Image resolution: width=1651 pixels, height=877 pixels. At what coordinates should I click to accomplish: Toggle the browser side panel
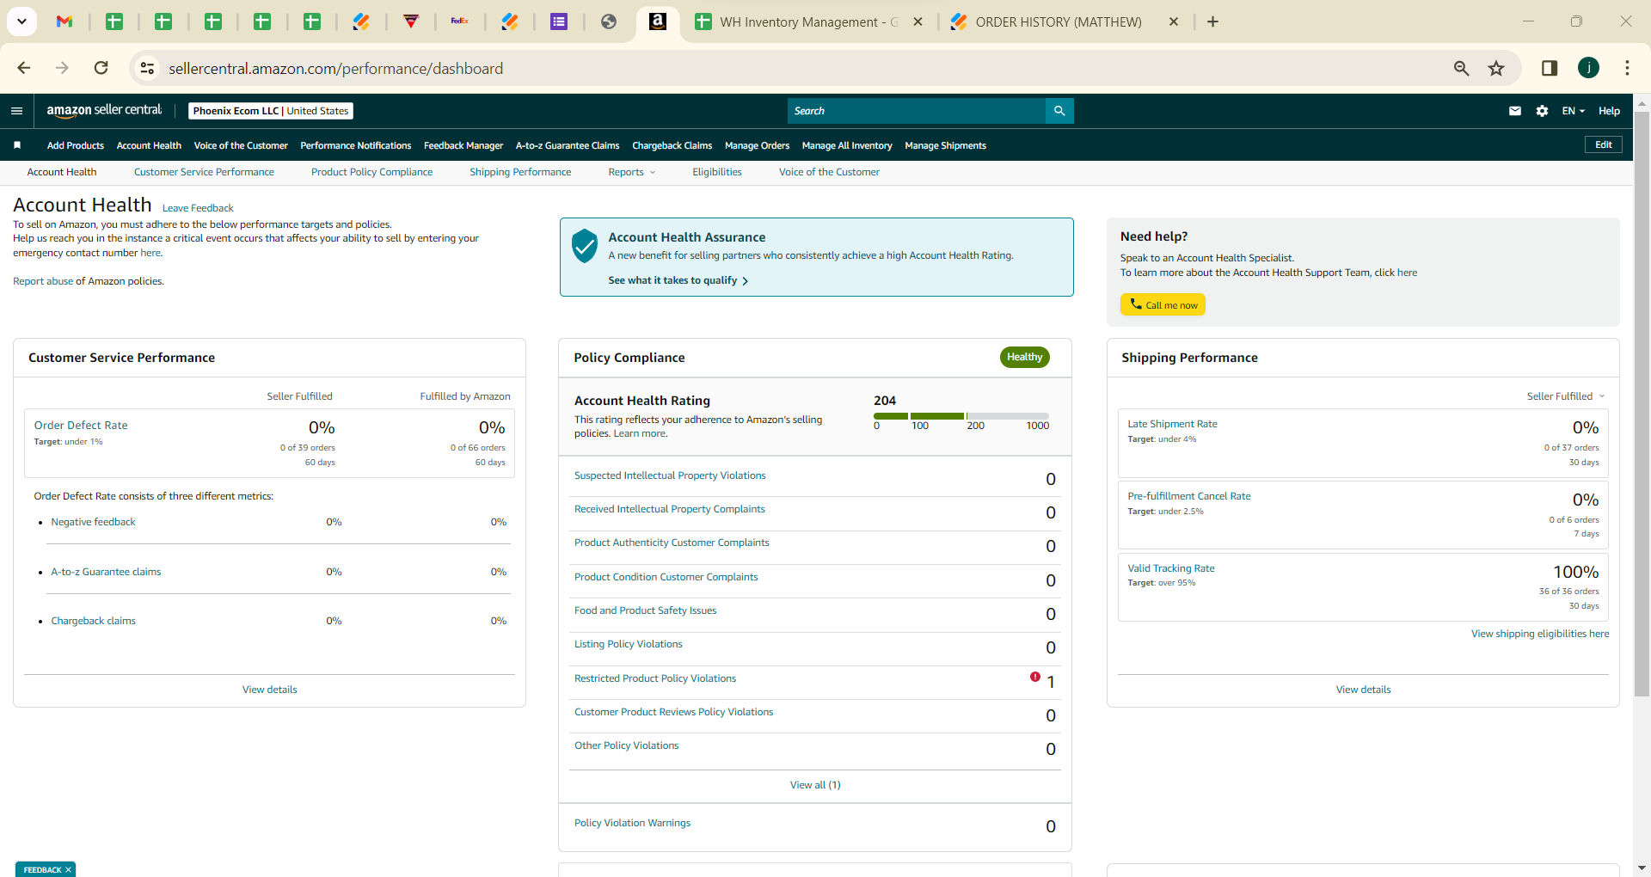tap(1550, 68)
